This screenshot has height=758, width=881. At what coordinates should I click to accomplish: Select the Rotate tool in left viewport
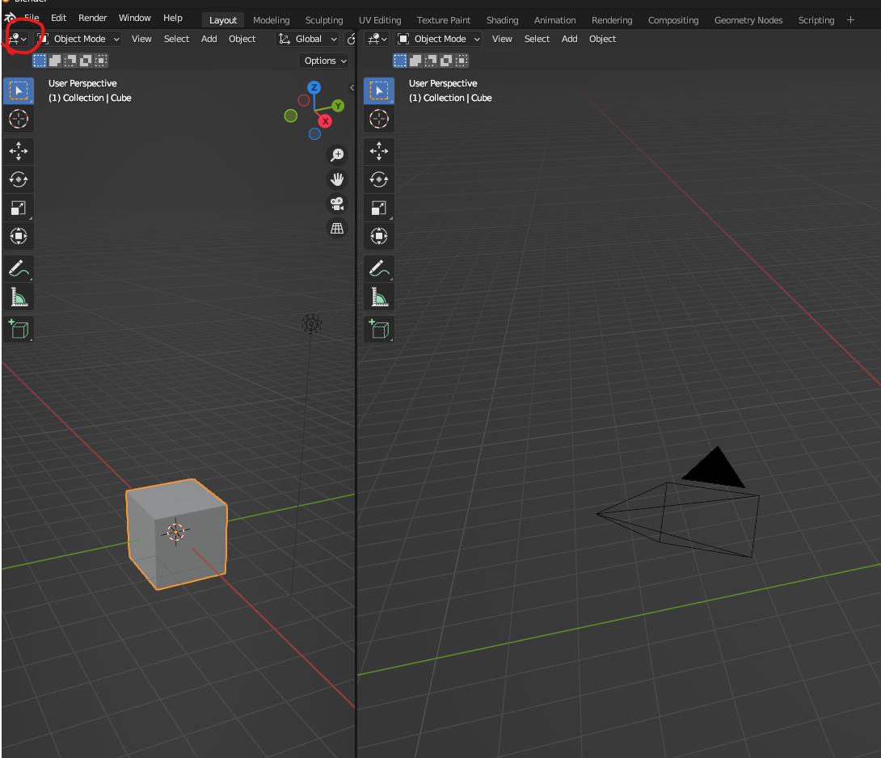point(19,180)
